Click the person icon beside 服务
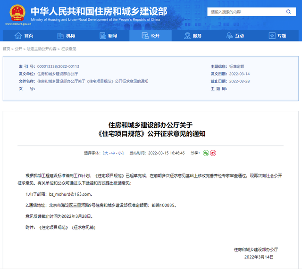Screen dimensions: 302x273 [187, 36]
